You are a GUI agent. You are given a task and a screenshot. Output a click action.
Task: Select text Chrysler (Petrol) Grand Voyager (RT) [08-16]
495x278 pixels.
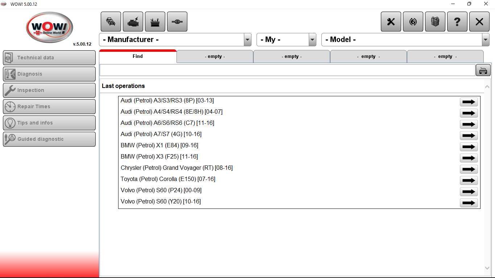(x=176, y=168)
